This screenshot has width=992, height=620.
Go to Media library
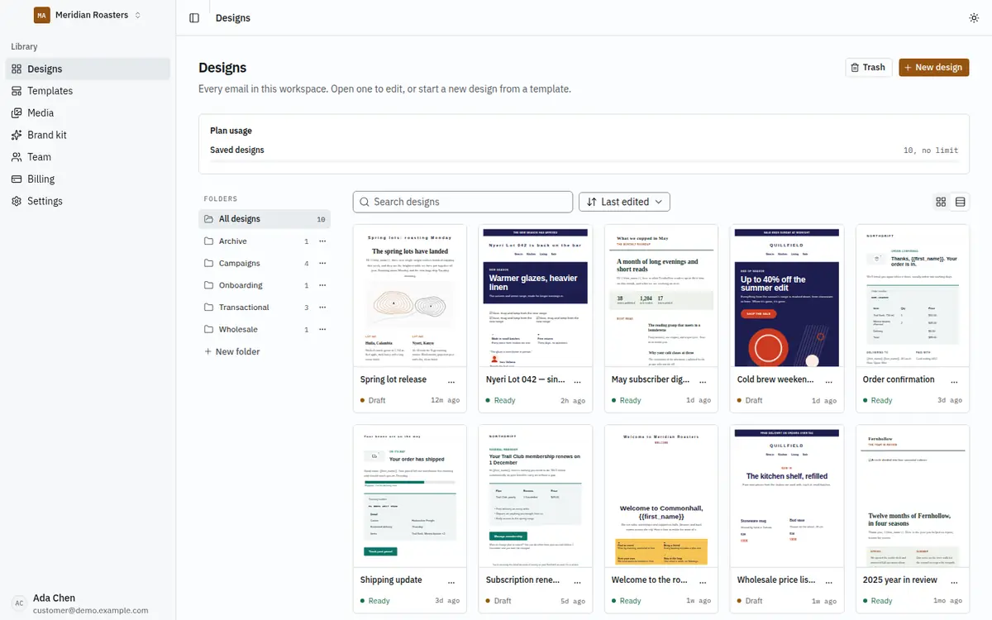(88, 112)
